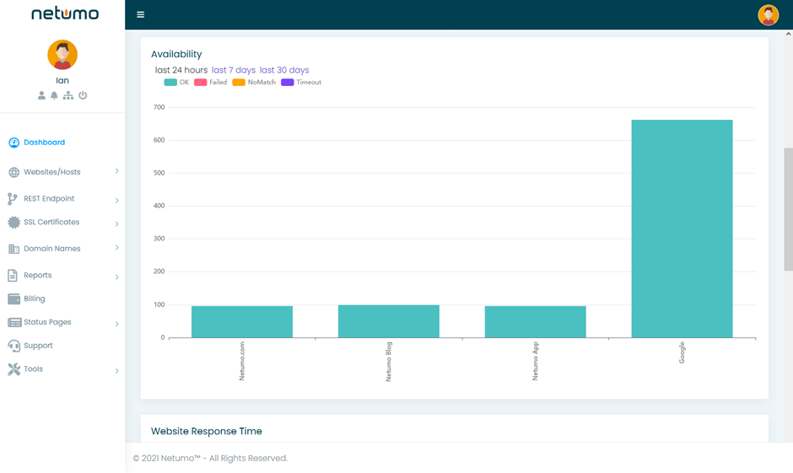Screen dimensions: 793x473
Task: Toggle the NoMatch legend label
Action: (262, 83)
